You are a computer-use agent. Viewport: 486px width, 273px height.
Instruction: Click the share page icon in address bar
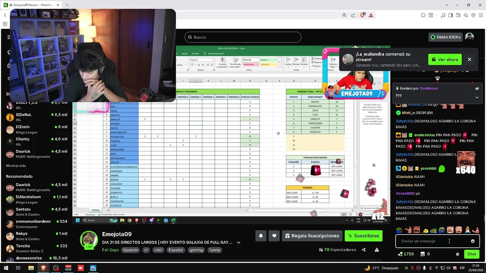(353, 15)
